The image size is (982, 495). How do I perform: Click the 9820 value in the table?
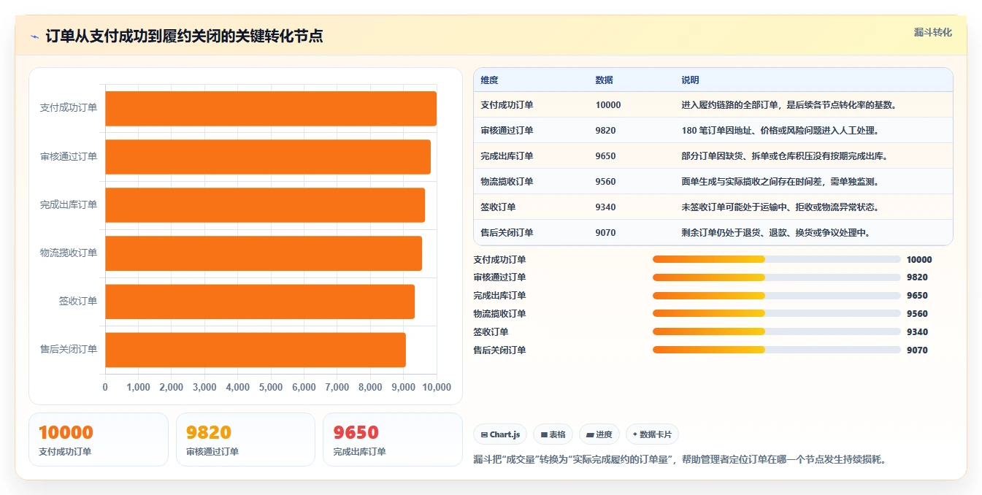[605, 131]
